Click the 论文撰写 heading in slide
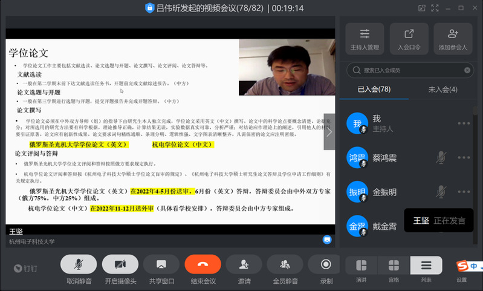The height and width of the screenshot is (291, 483). pyautogui.click(x=29, y=110)
